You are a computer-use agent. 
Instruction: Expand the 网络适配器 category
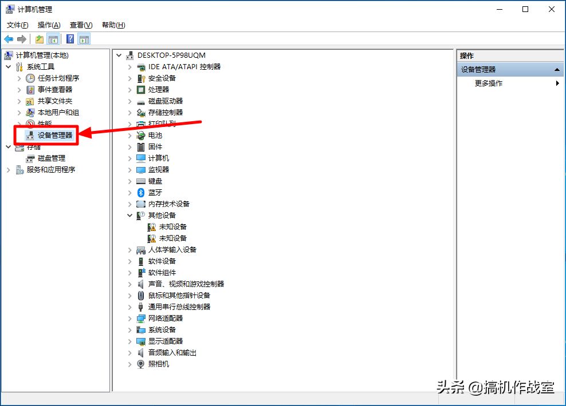tap(129, 319)
